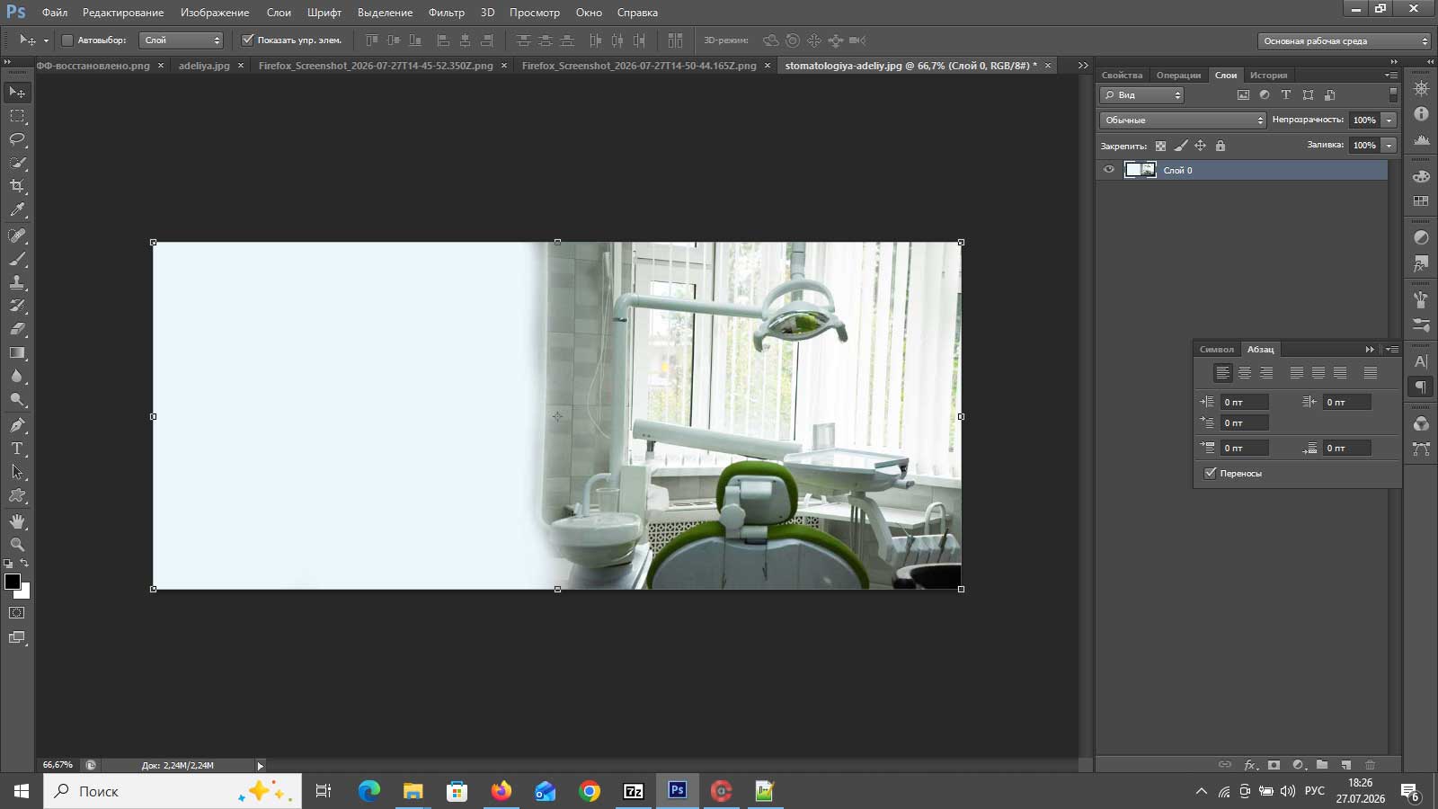
Task: Select the Horizontal Type tool
Action: click(17, 449)
